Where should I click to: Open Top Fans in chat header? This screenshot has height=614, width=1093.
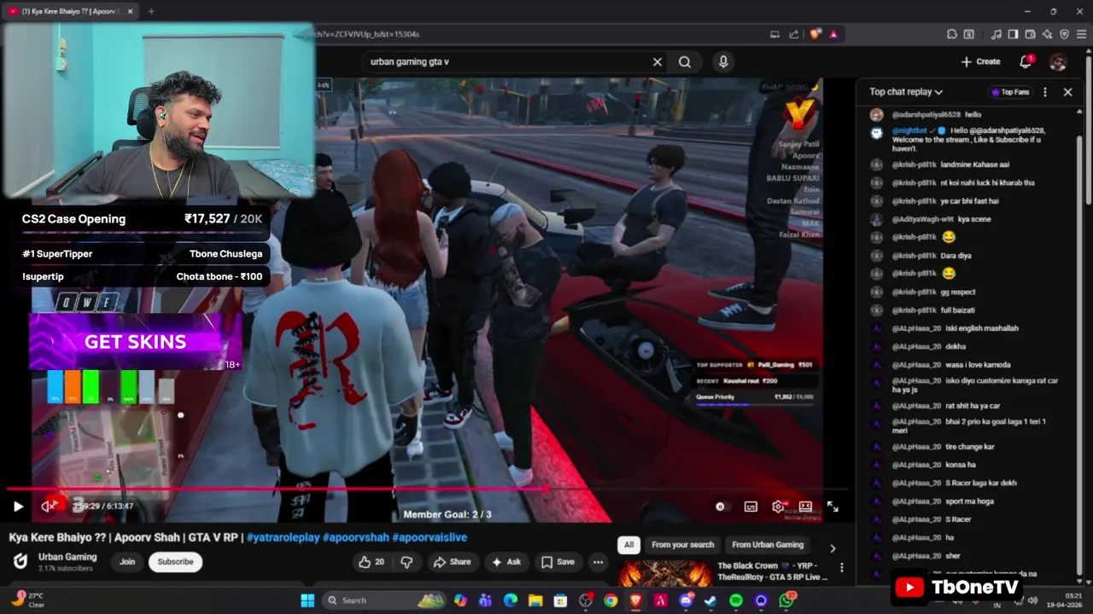tap(1010, 92)
